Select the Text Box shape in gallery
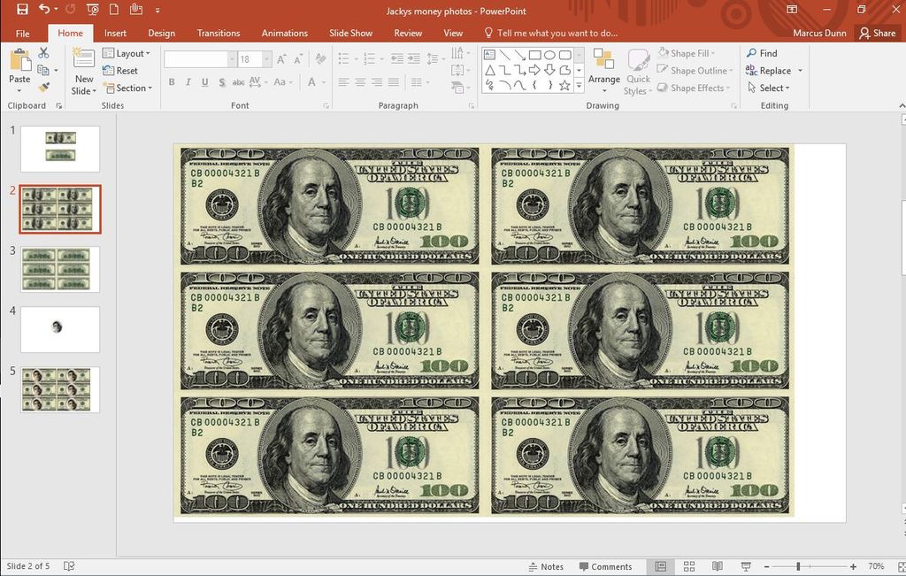Screen dimensions: 906x576 click(489, 55)
